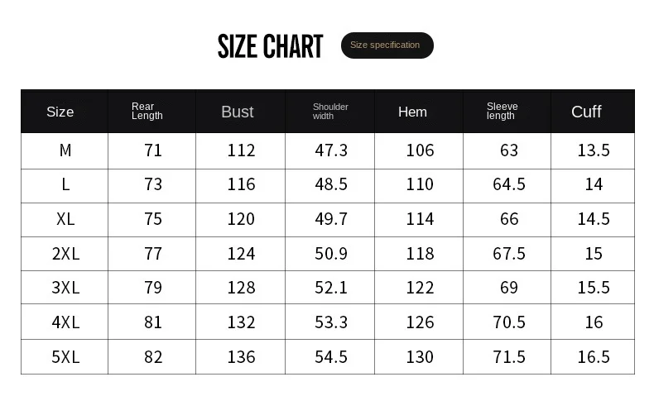Screen dimensions: 654x396
Task: Select the 5XL size row label
Action: tap(65, 357)
